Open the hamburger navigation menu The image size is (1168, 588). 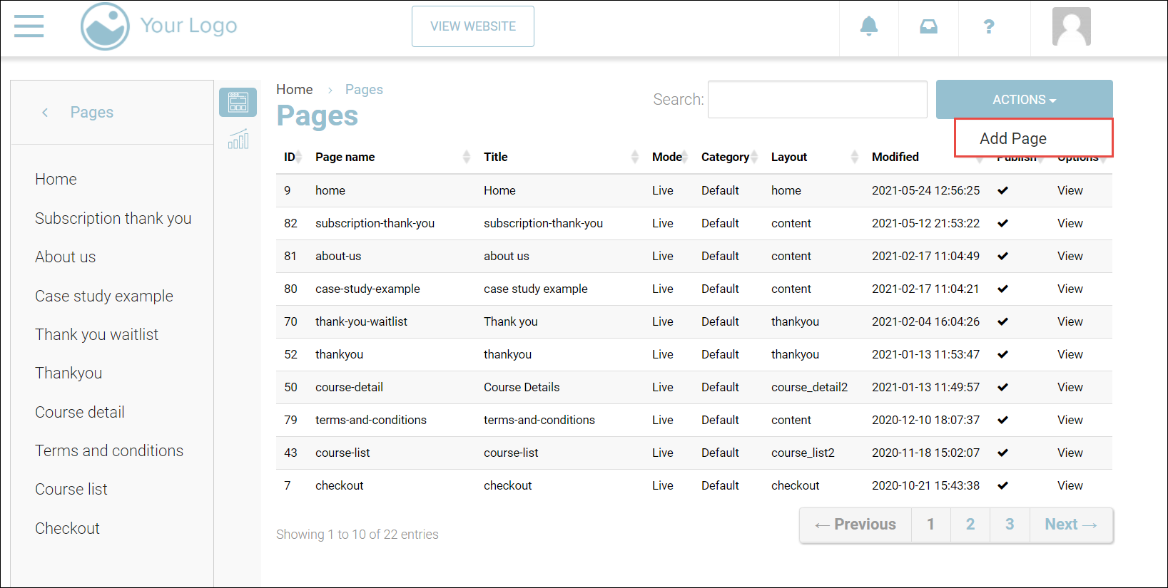tap(29, 26)
